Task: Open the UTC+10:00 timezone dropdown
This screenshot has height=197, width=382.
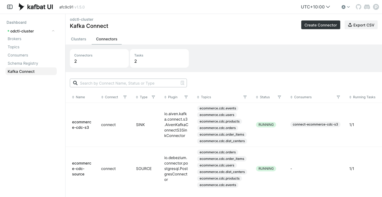Action: pyautogui.click(x=315, y=7)
